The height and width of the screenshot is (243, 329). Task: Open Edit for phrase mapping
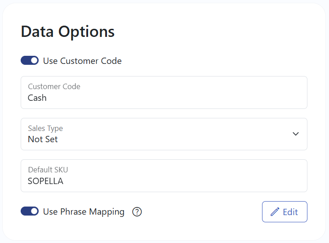[x=285, y=211]
